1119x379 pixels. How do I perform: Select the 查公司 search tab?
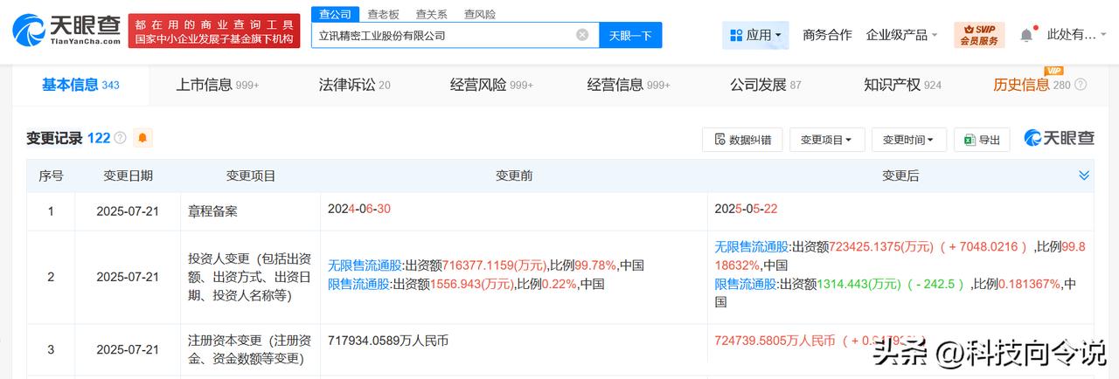(333, 14)
